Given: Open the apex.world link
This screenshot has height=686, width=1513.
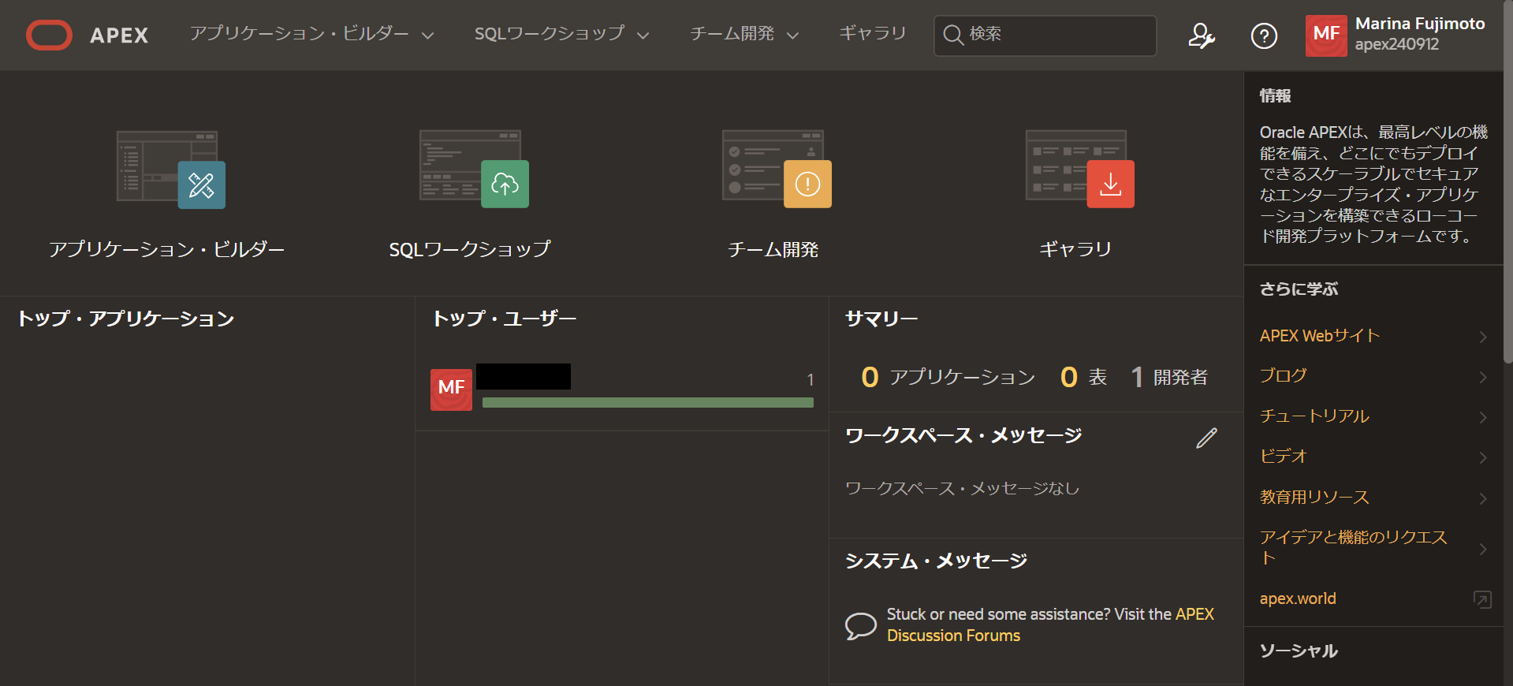Looking at the screenshot, I should click(x=1298, y=598).
